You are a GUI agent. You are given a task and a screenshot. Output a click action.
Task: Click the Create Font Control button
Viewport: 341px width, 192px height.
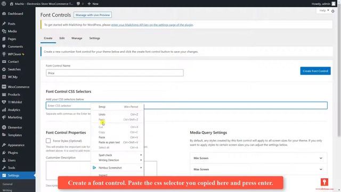[x=315, y=71]
